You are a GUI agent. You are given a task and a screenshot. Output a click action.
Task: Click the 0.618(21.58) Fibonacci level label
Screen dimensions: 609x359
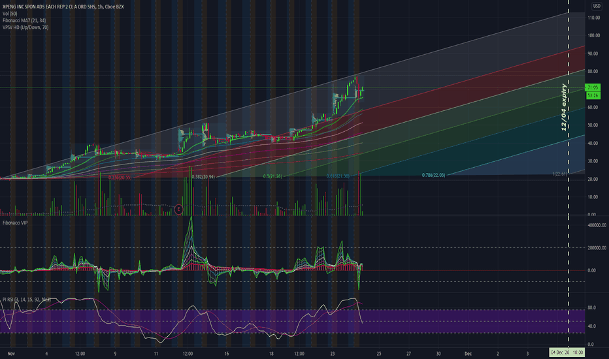[338, 176]
